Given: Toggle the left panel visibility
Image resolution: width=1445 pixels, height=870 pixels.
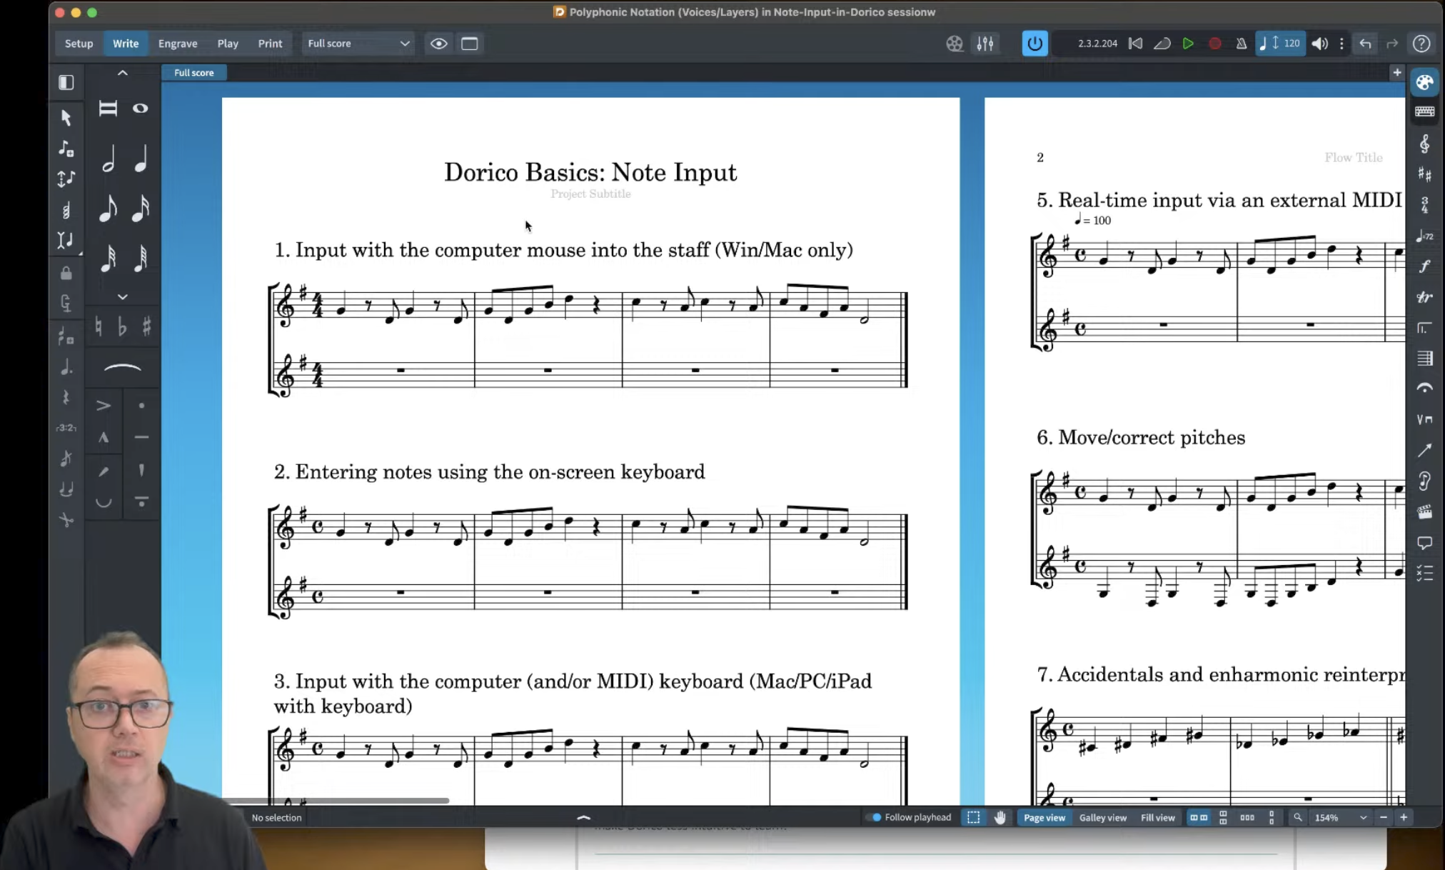Looking at the screenshot, I should click(66, 82).
